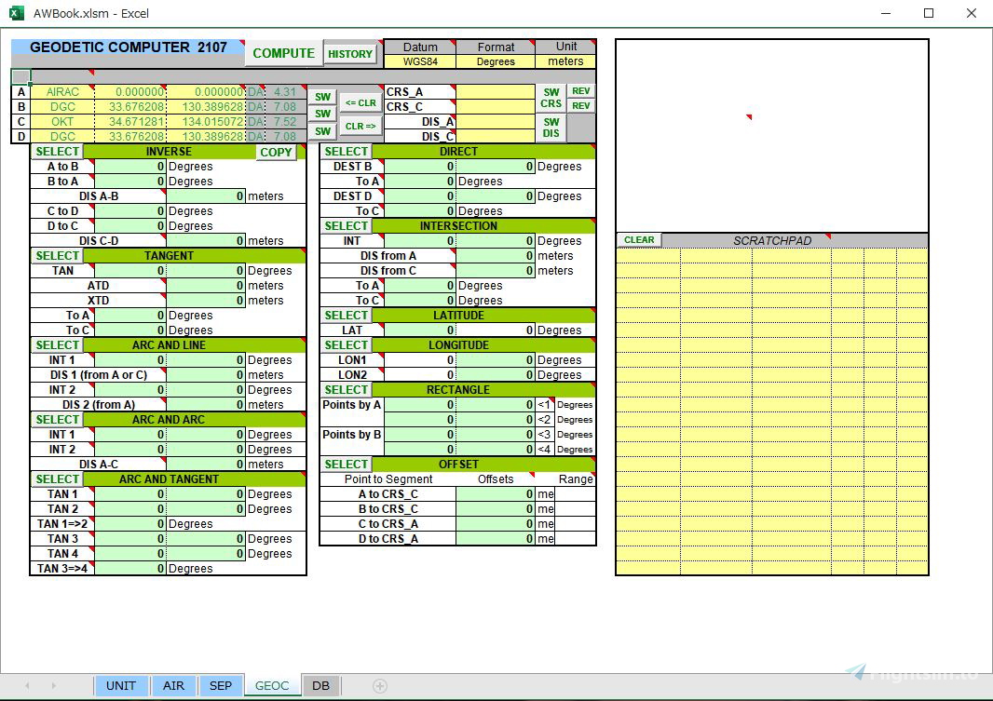
Task: Select the TANGENT computation section
Action: click(x=57, y=255)
